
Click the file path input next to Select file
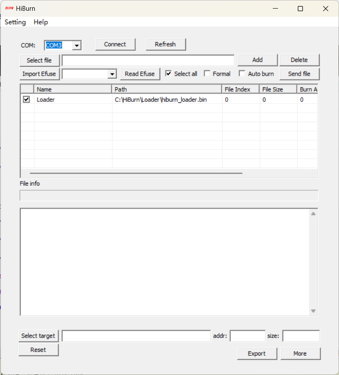[x=148, y=61]
